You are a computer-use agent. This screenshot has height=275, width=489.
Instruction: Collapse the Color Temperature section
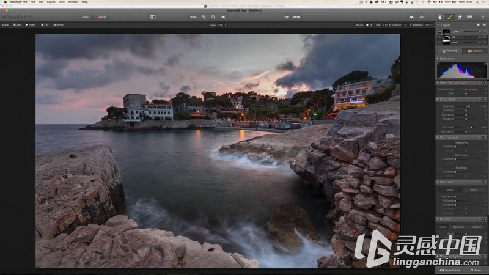438,82
